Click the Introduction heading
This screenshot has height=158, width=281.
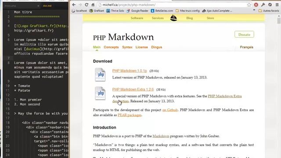104,128
